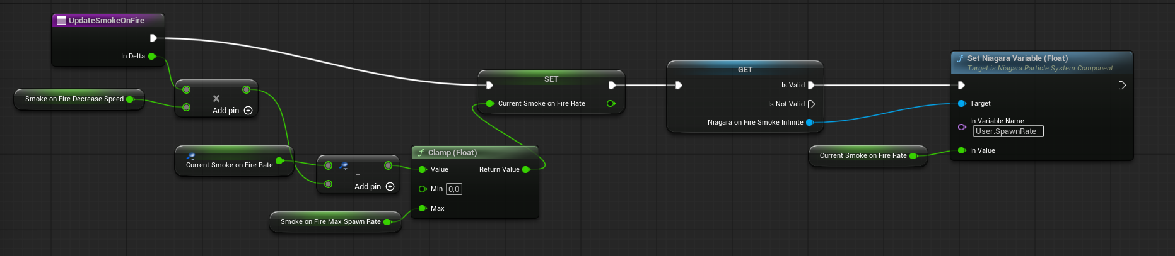Click the Clamp Max input pin
Screen dimensions: 1175x256
[x=423, y=208]
